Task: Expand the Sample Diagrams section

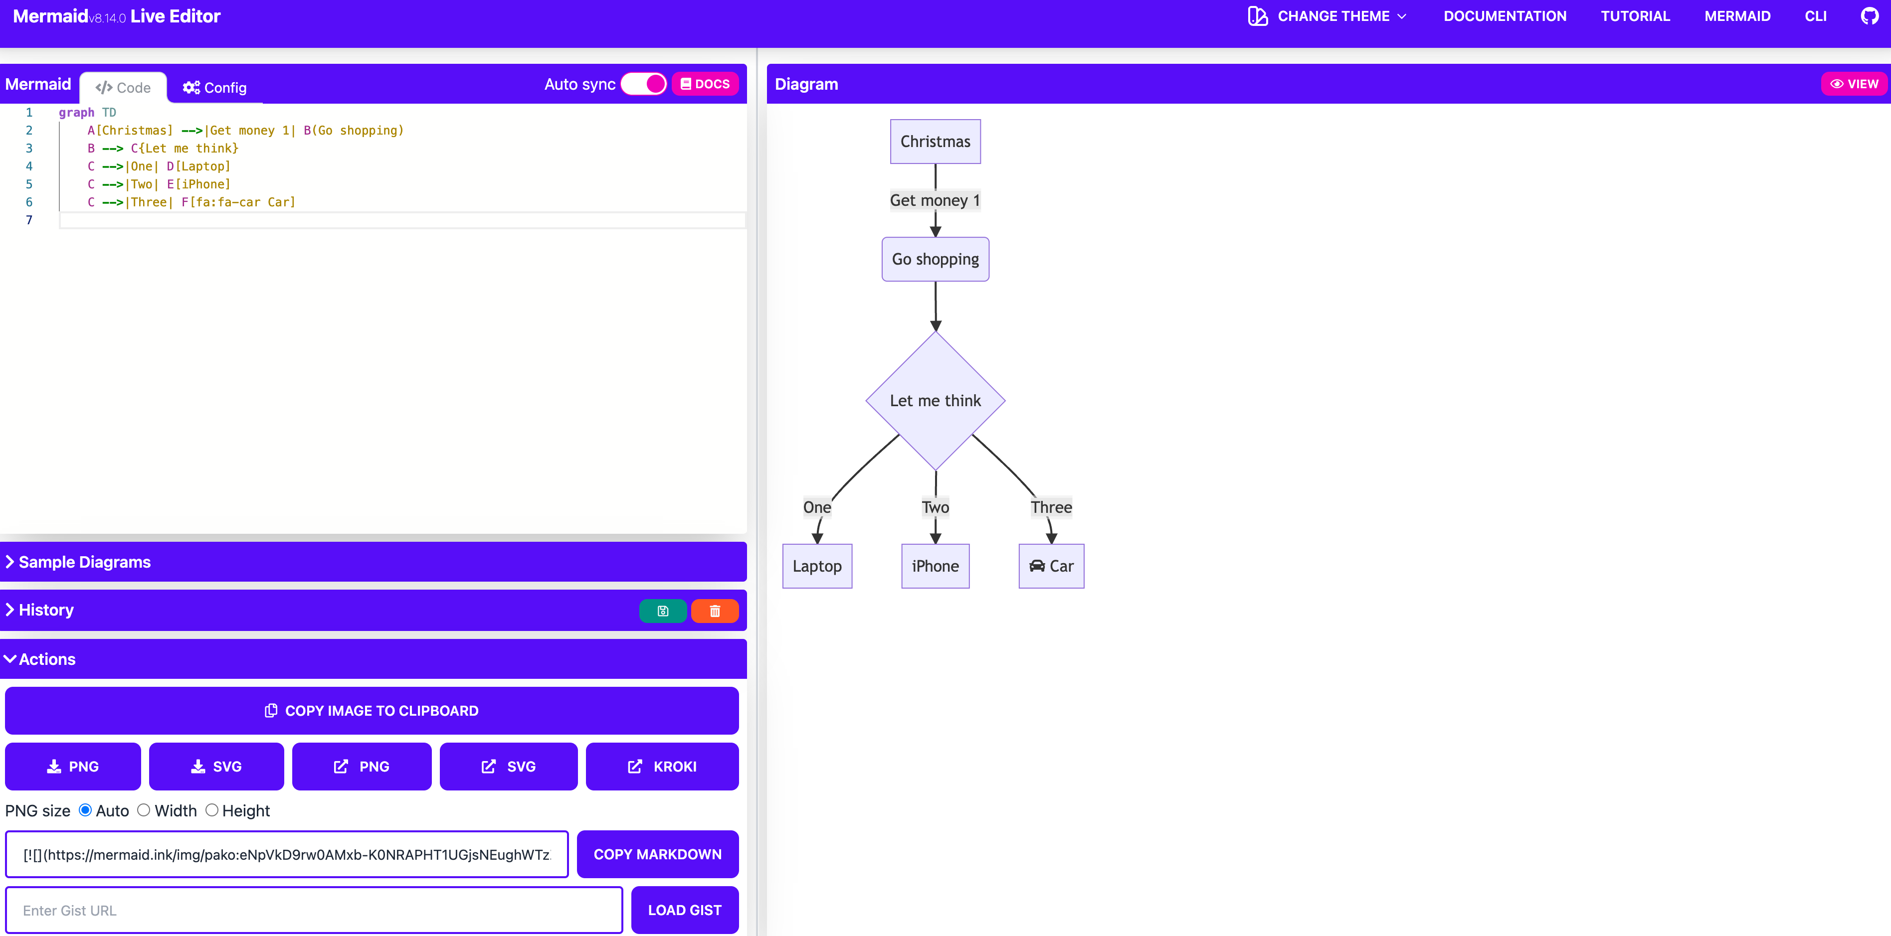Action: pos(84,562)
